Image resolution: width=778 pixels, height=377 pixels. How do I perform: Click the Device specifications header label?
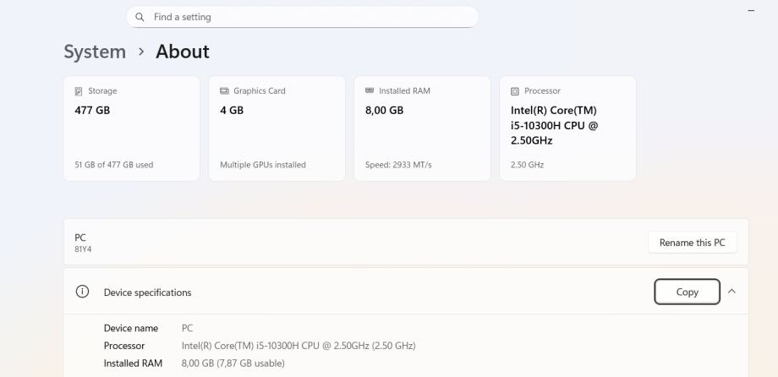coord(147,292)
